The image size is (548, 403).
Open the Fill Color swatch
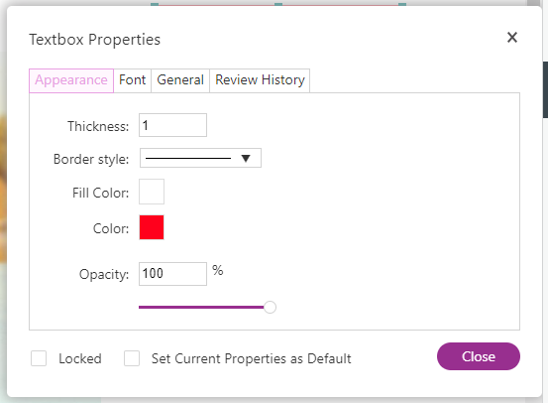[x=152, y=192]
